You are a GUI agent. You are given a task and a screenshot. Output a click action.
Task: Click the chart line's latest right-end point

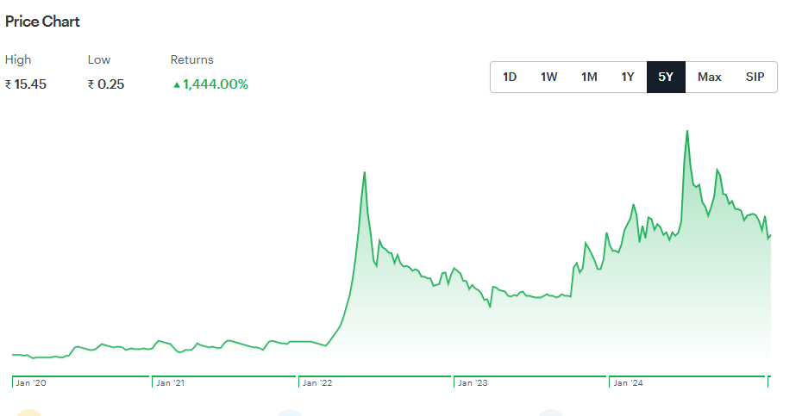click(x=769, y=235)
